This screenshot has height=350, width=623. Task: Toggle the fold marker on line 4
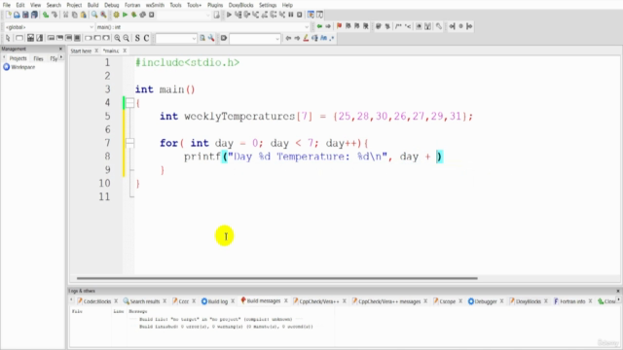coord(129,103)
